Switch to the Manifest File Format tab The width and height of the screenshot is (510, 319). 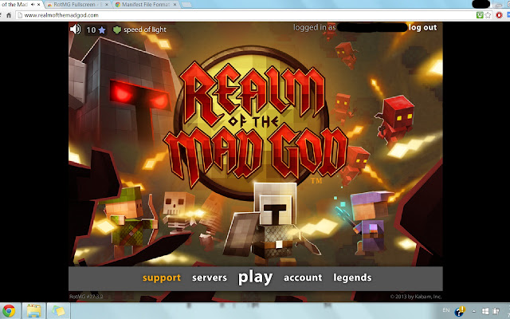pos(145,5)
